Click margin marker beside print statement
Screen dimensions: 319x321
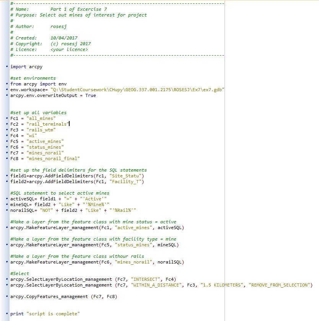(7, 313)
